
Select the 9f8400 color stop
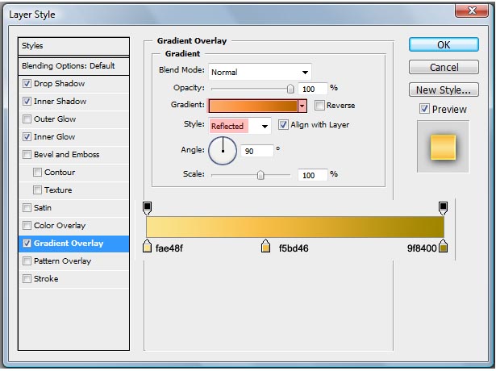(444, 246)
